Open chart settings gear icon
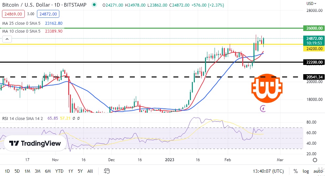This screenshot has width=325, height=176. (x=315, y=160)
